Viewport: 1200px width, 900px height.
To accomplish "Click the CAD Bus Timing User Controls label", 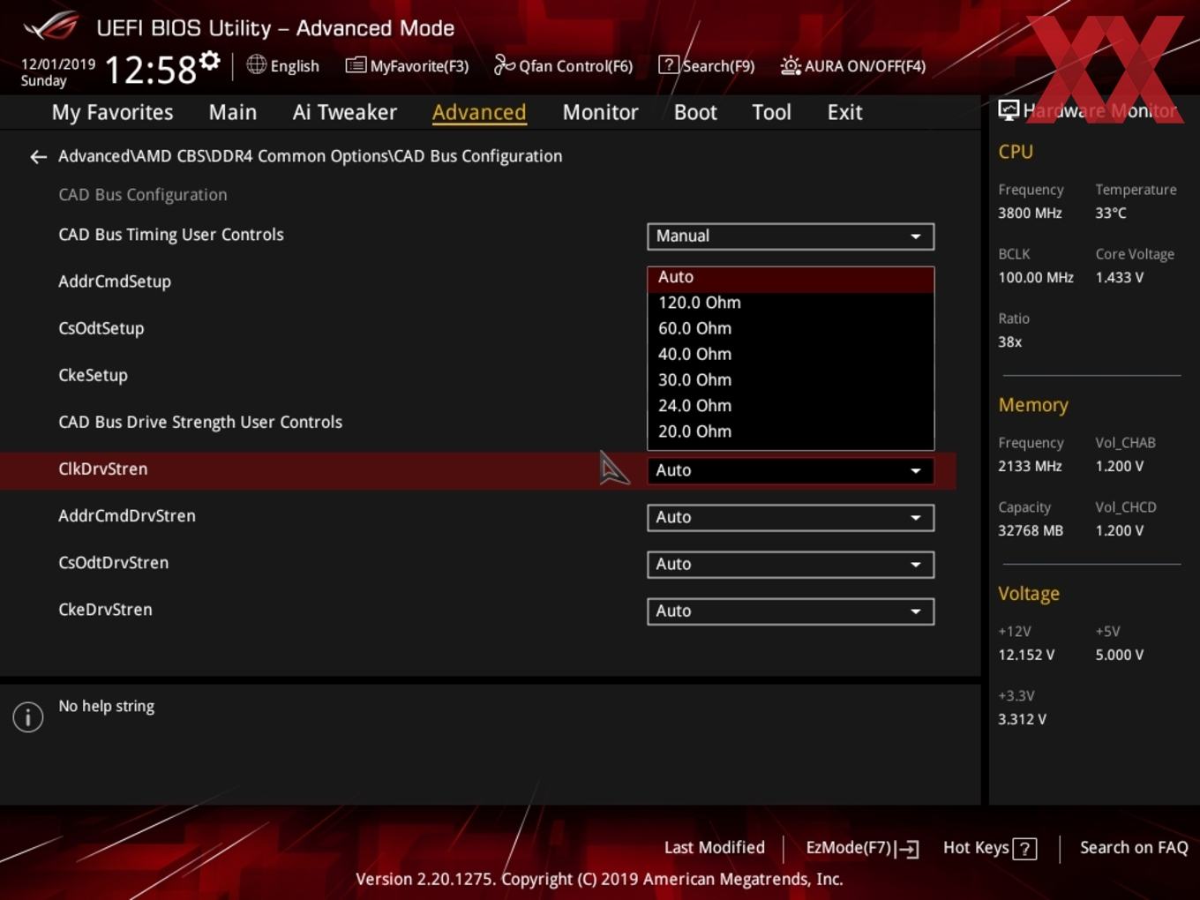I will pos(171,235).
